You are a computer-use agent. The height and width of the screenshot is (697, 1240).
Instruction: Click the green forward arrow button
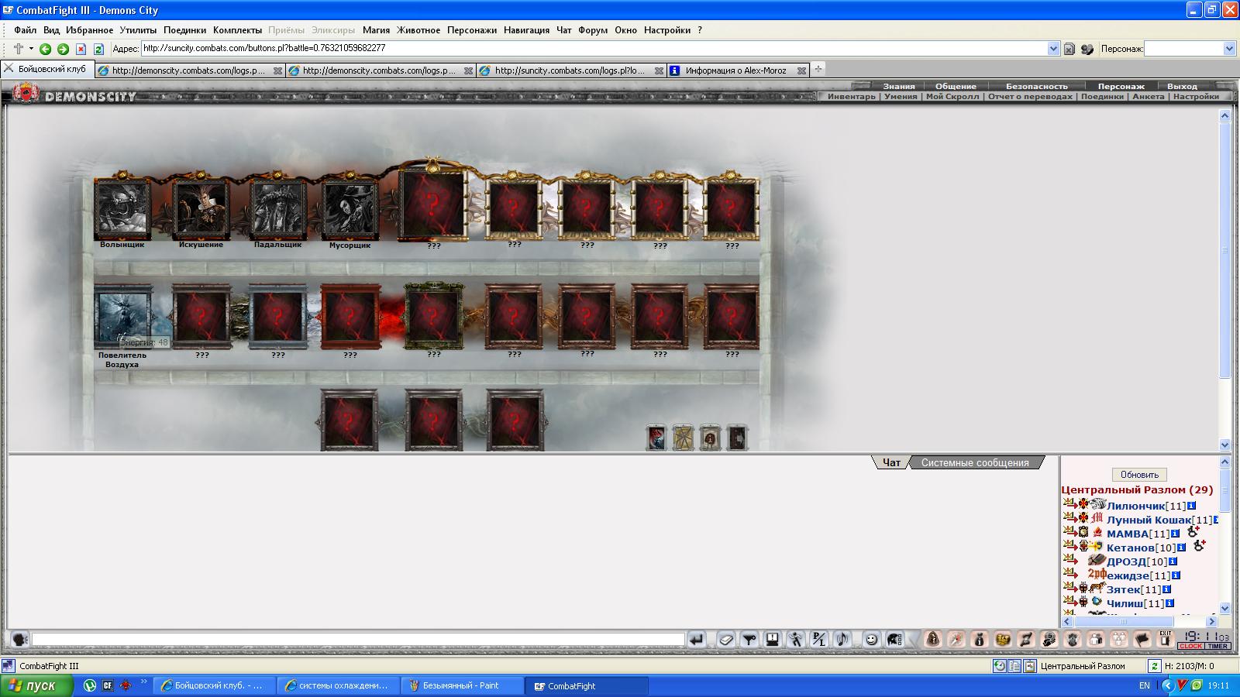63,49
